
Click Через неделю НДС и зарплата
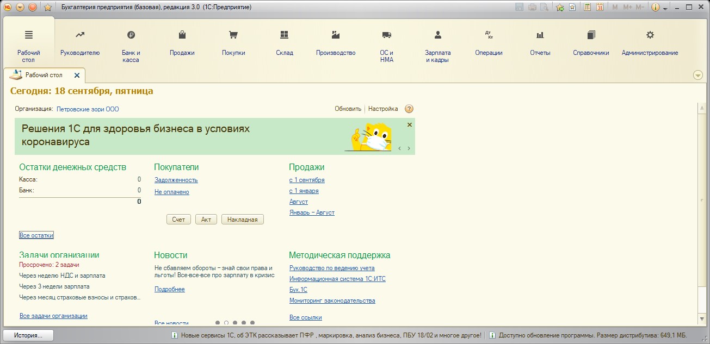(x=62, y=276)
